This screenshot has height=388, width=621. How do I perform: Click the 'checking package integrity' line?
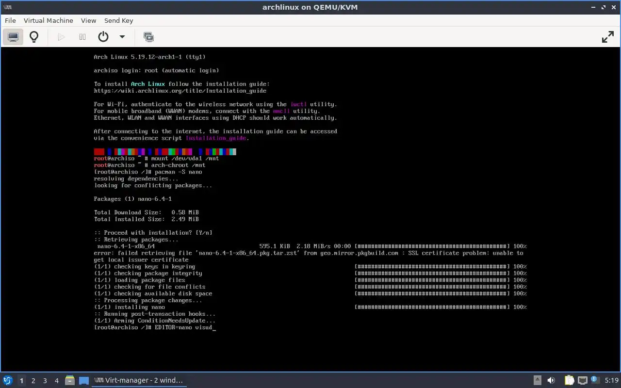click(148, 273)
